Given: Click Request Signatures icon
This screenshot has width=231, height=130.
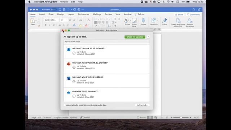Looking at the screenshot, I should coord(190,22).
